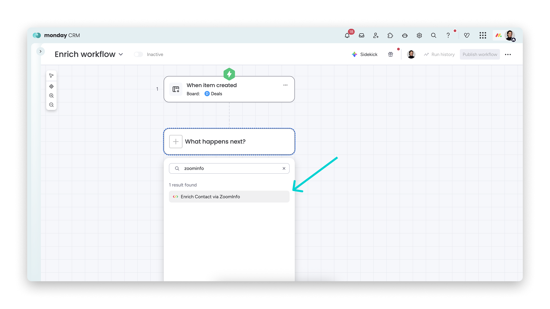Click the monday CRM logo
Screen dimensions: 550x309
56,35
